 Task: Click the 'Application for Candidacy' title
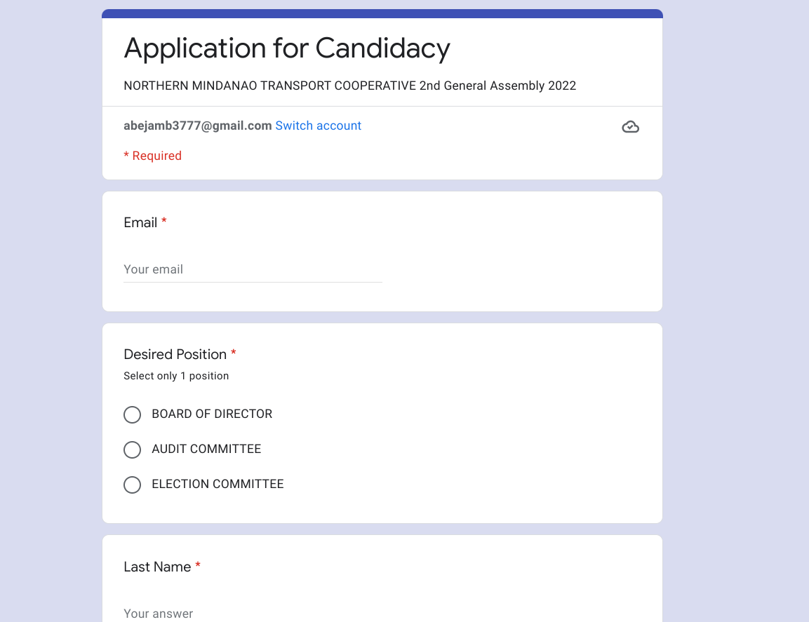(286, 48)
